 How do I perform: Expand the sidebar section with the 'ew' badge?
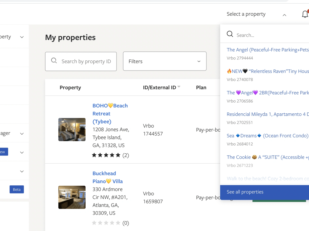tap(22, 152)
